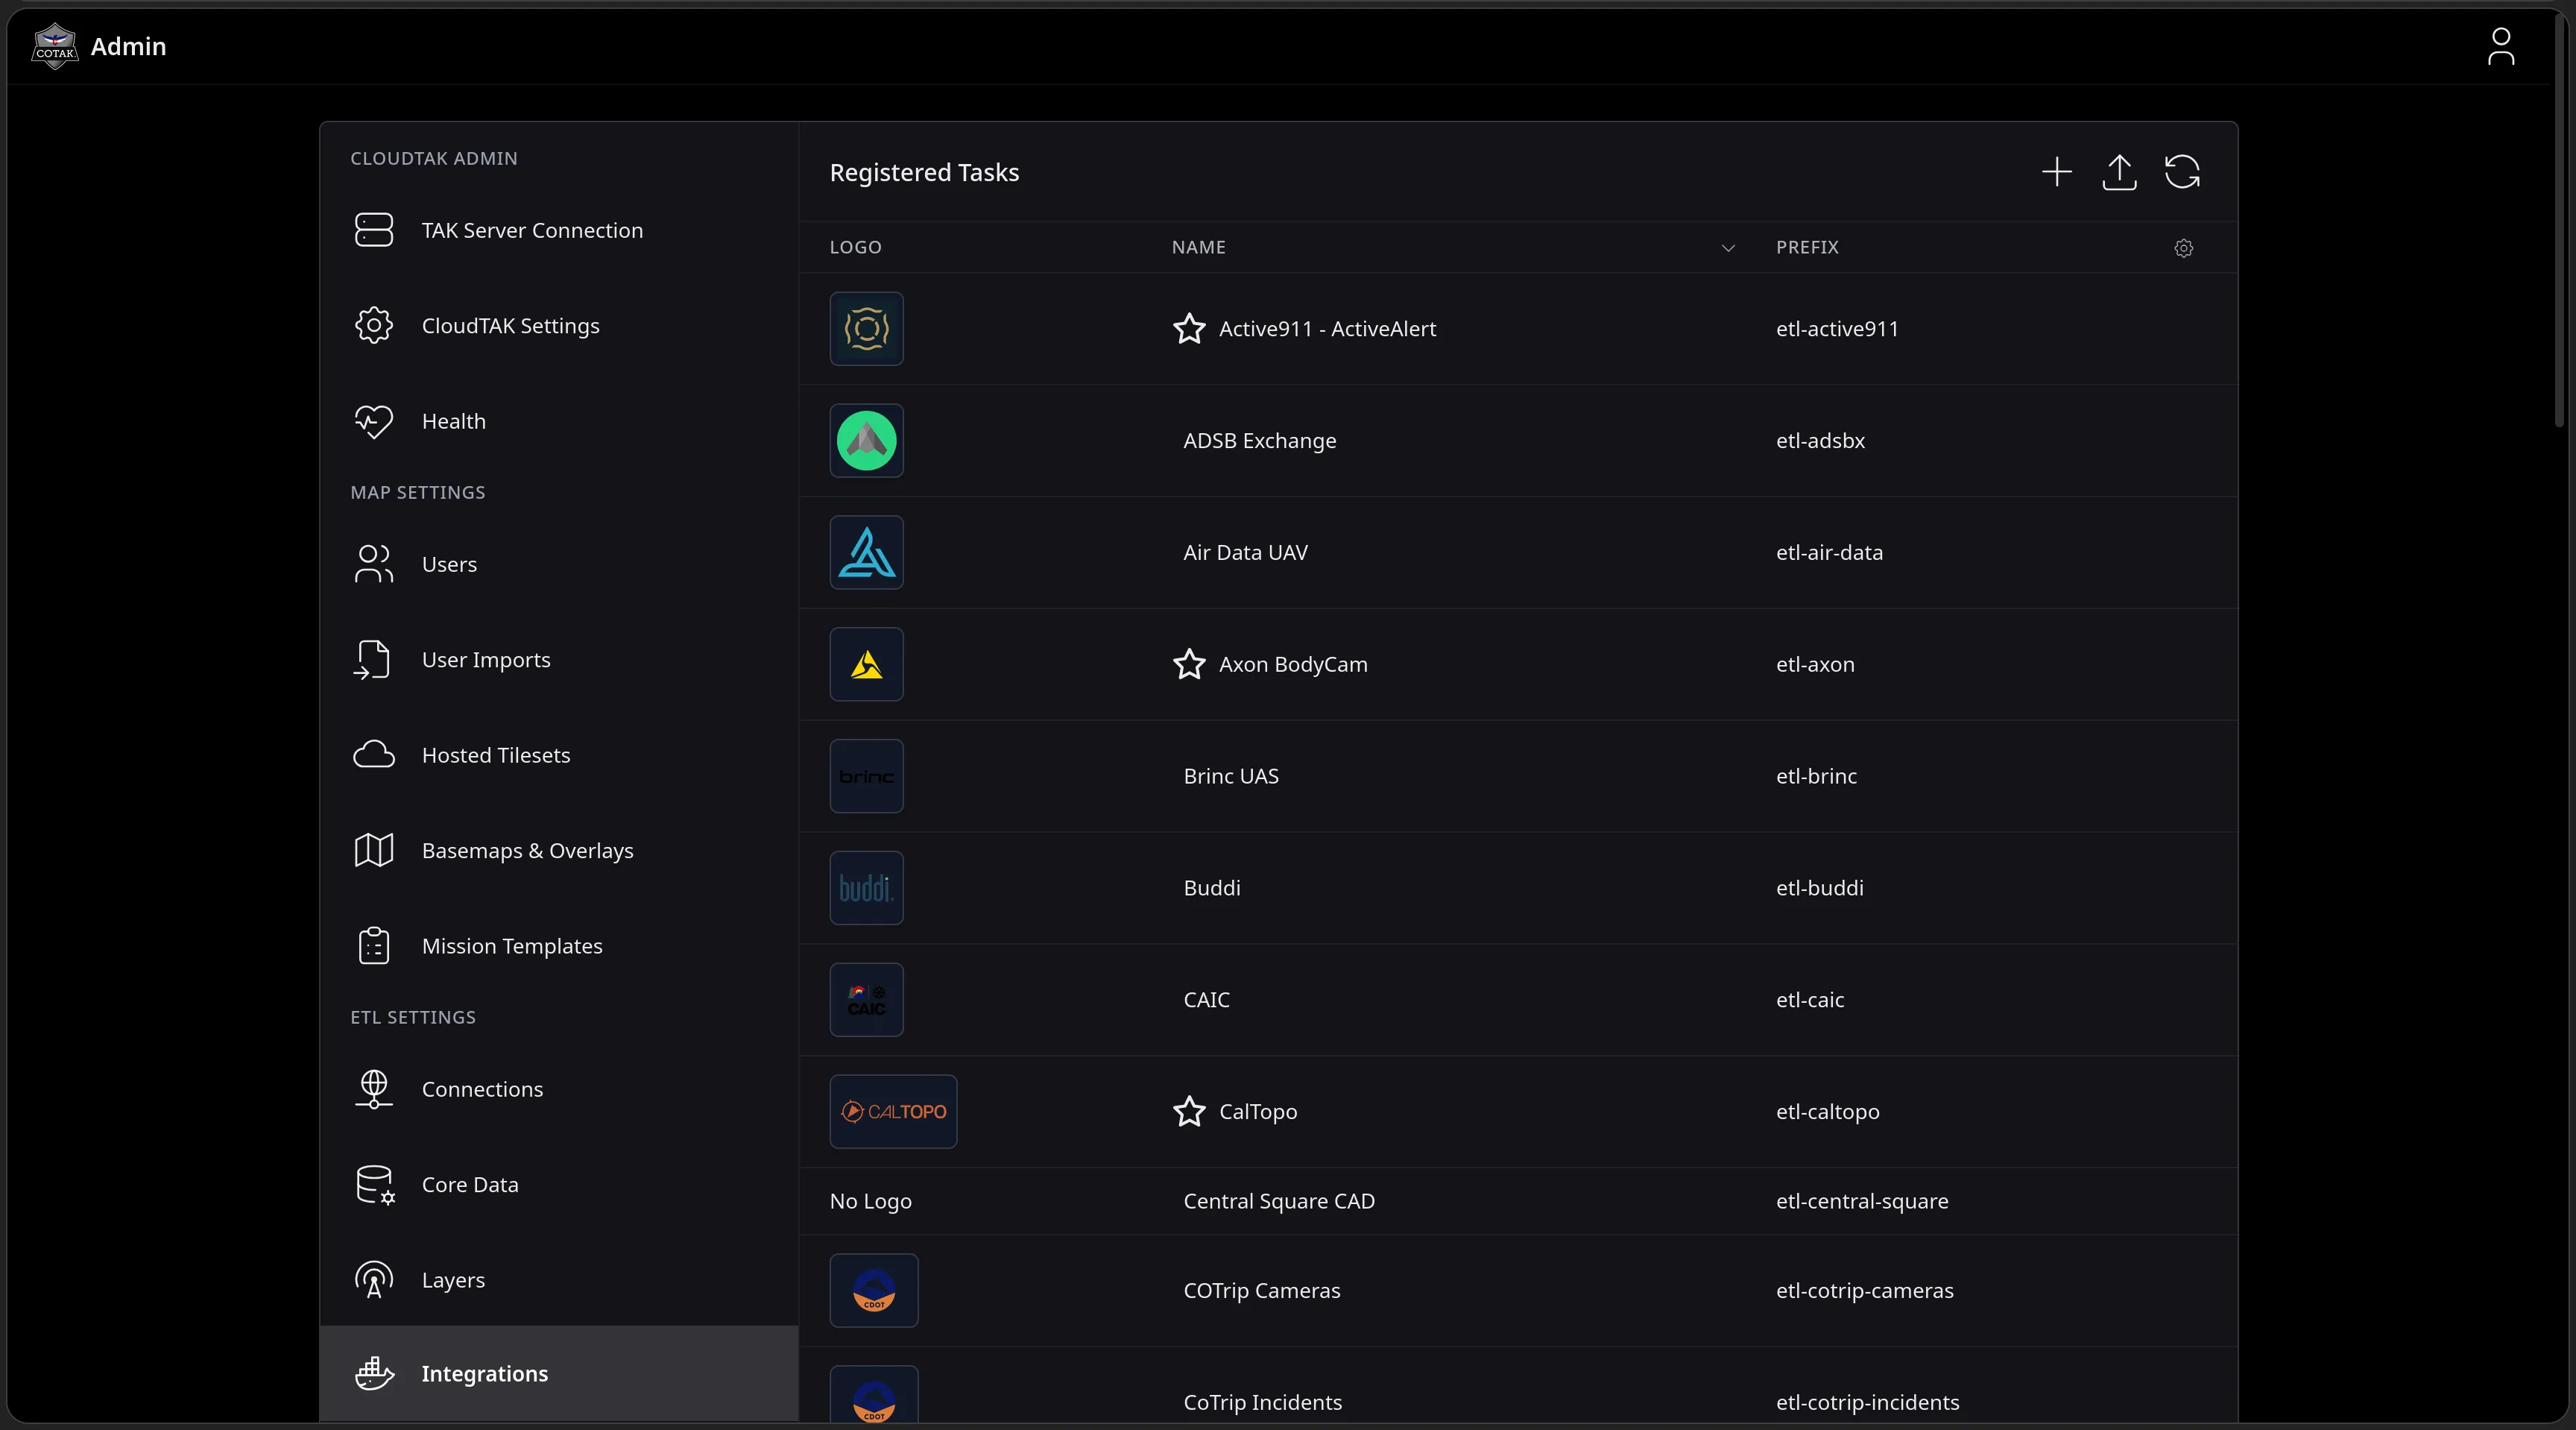Click the CalTopo logo thumbnail
Screen dimensions: 2576x1430
[893, 1111]
